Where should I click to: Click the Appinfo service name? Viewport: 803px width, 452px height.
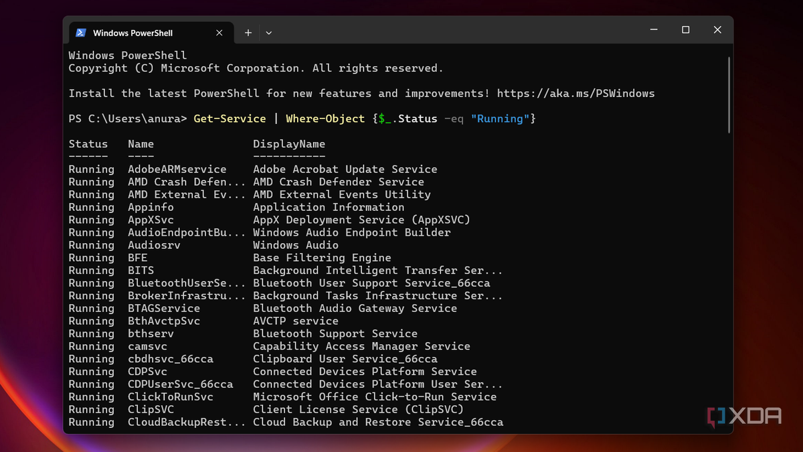[151, 208]
